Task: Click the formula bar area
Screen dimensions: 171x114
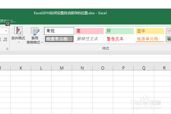Action: [85, 58]
